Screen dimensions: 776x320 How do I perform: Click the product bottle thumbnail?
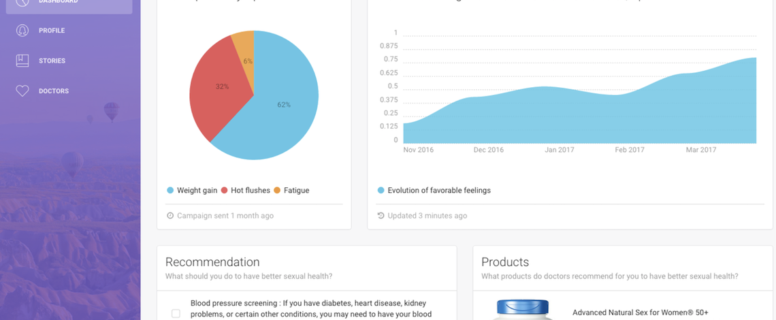click(x=522, y=310)
